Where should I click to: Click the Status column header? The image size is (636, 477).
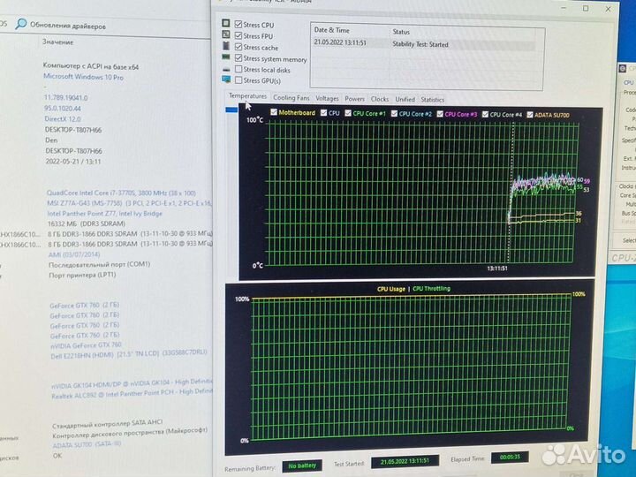(401, 32)
